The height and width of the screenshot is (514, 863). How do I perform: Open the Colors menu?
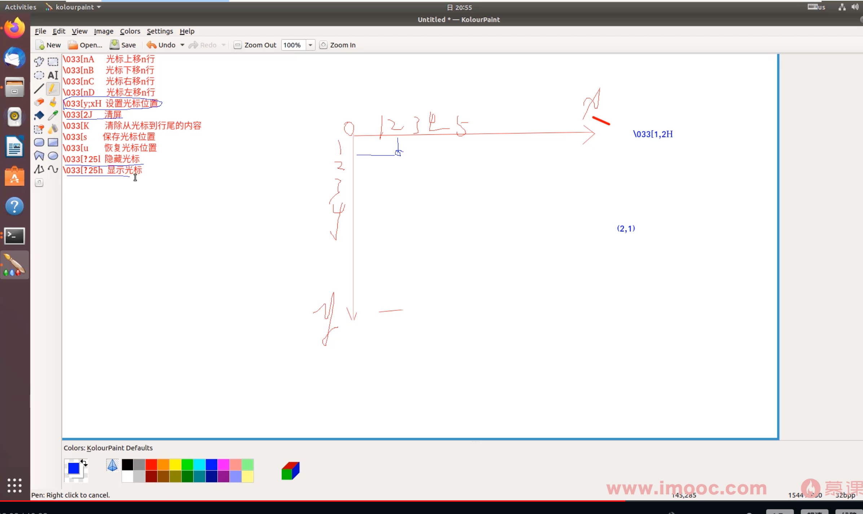click(x=130, y=31)
